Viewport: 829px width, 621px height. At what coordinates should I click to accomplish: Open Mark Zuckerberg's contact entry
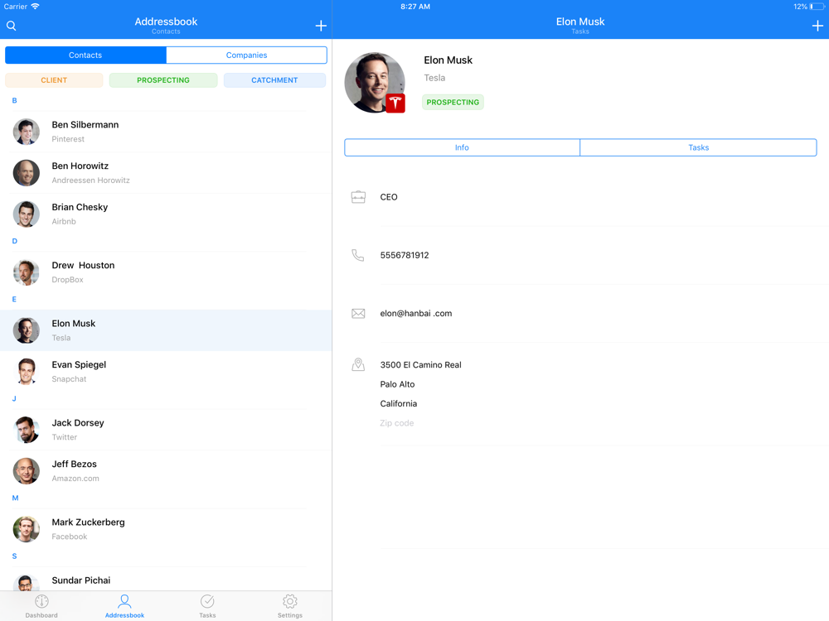166,529
